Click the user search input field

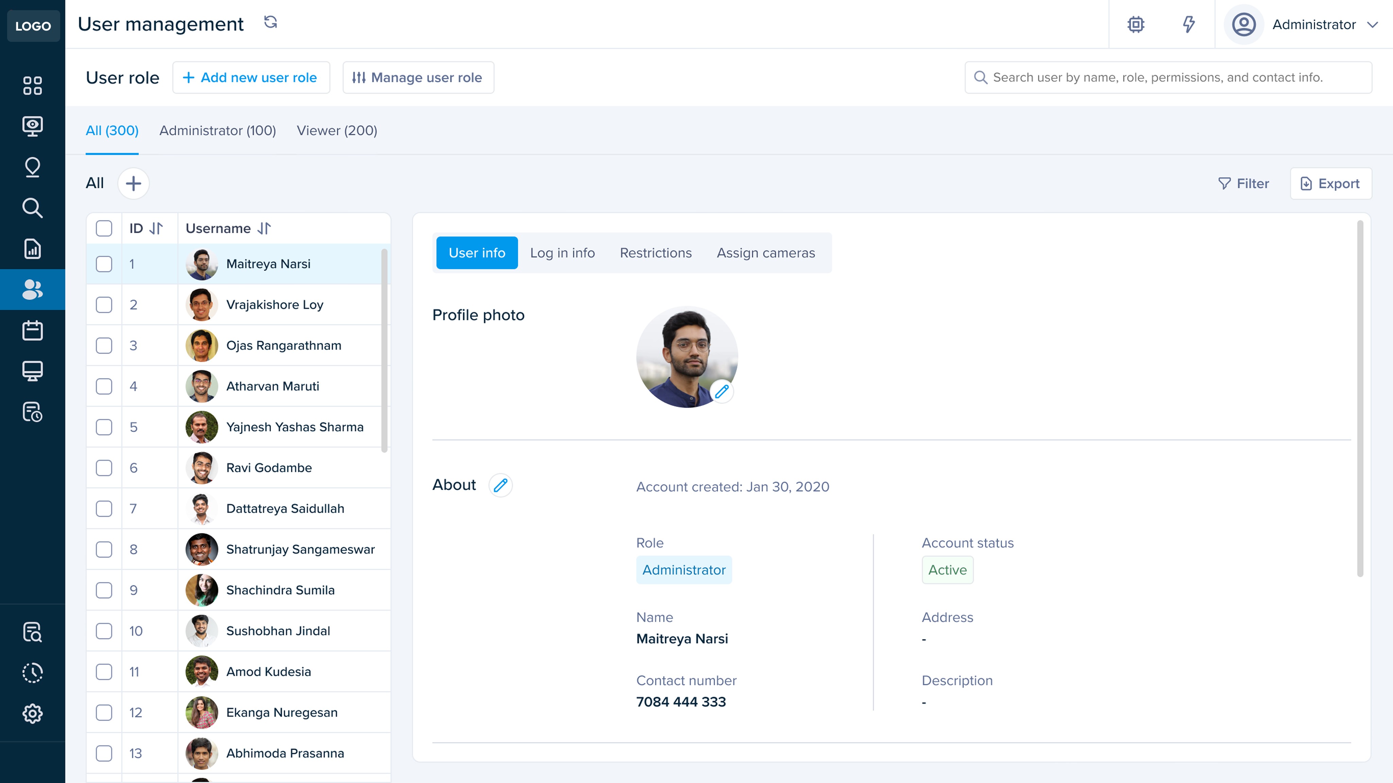click(x=1168, y=77)
